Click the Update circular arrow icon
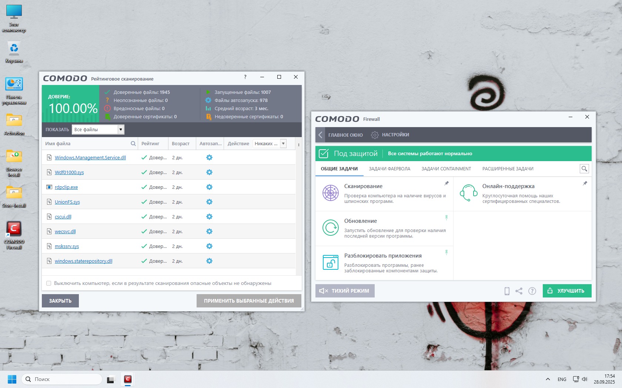This screenshot has width=622, height=388. coord(330,228)
